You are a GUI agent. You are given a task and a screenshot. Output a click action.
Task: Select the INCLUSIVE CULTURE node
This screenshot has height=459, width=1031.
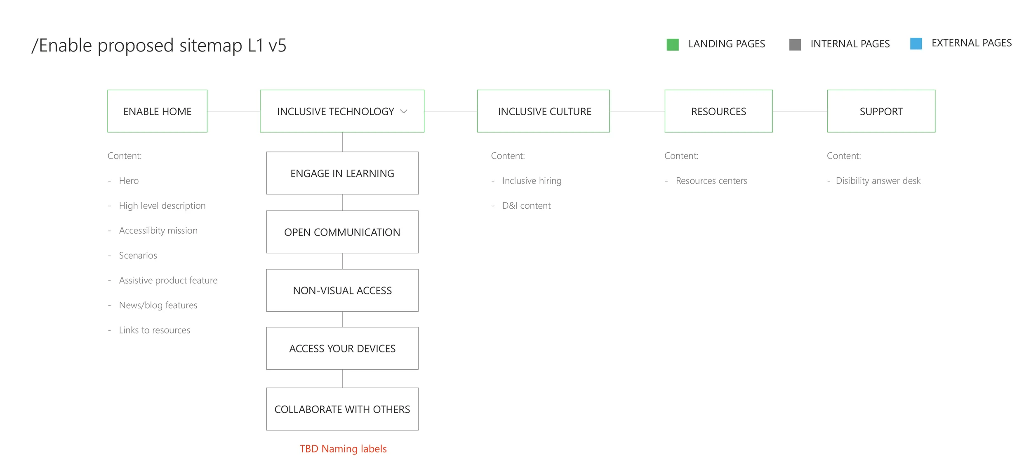544,111
